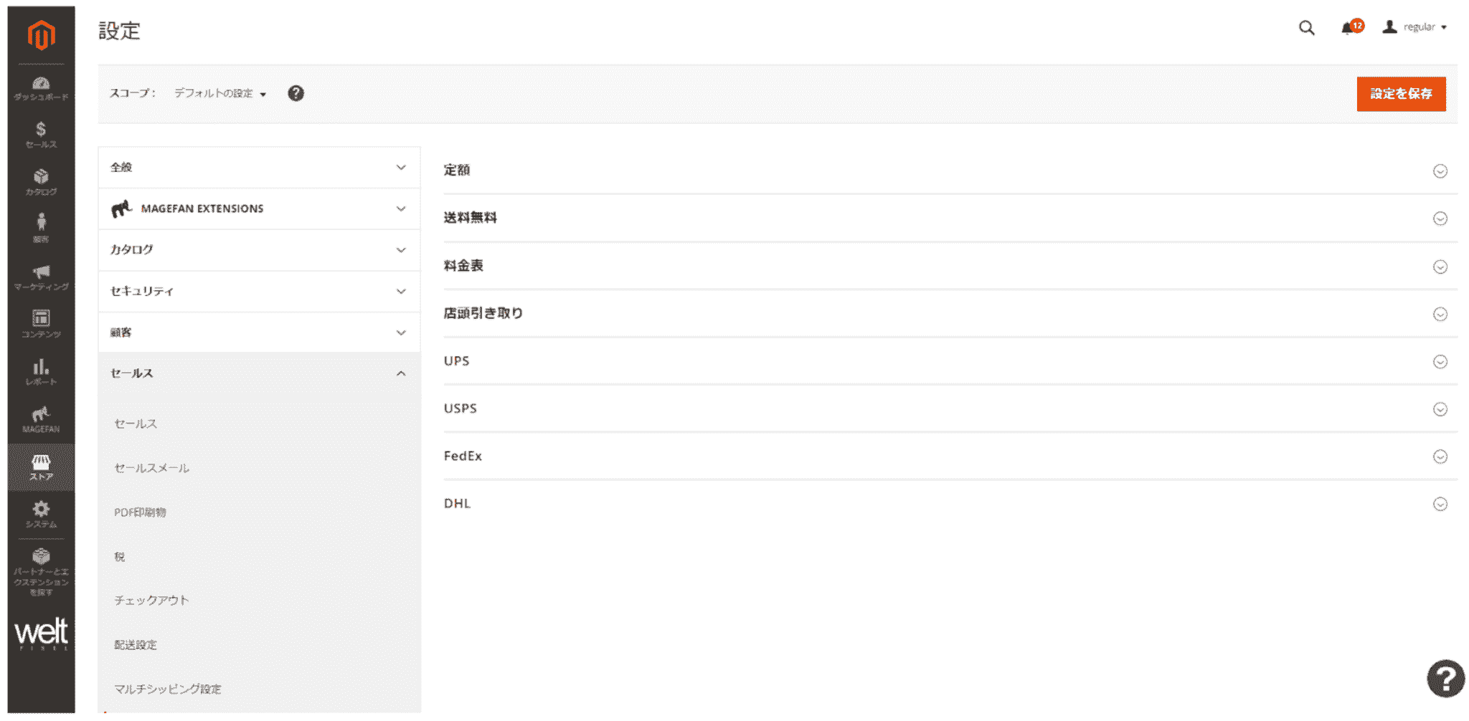Viewport: 1469px width, 721px height.
Task: Click the MAGEFAN monkey sidebar icon
Action: coord(41,419)
